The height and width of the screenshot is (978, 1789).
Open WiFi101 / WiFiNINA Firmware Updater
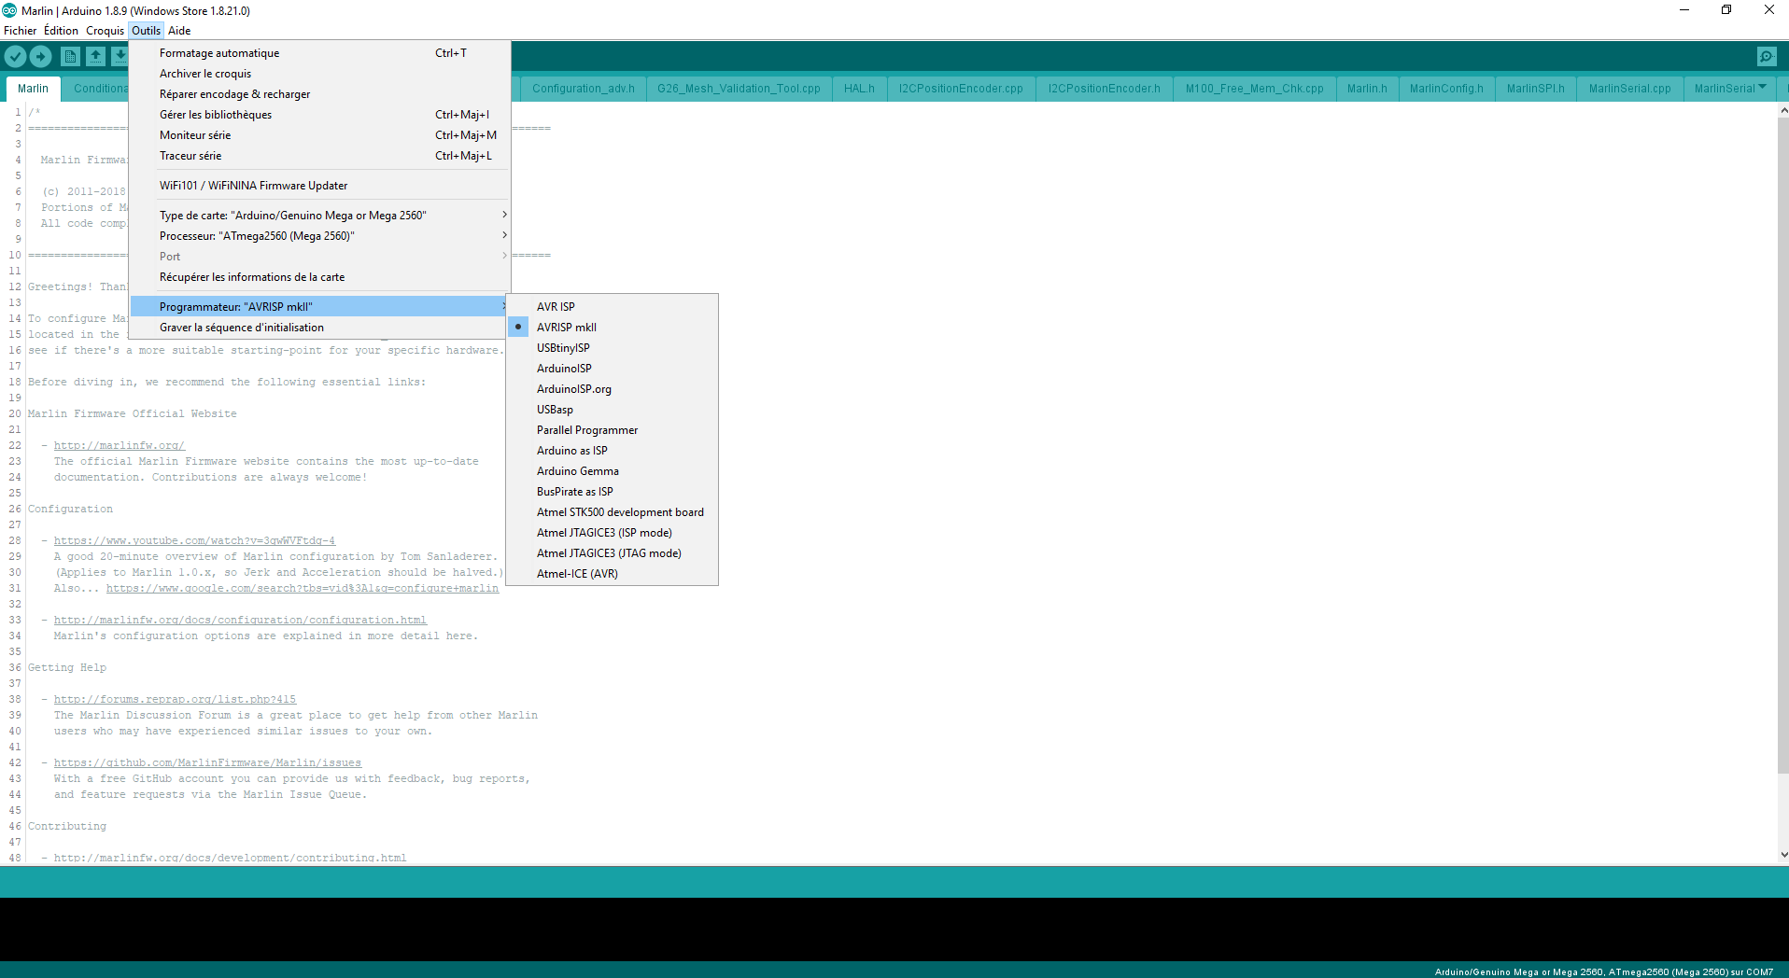(x=320, y=186)
